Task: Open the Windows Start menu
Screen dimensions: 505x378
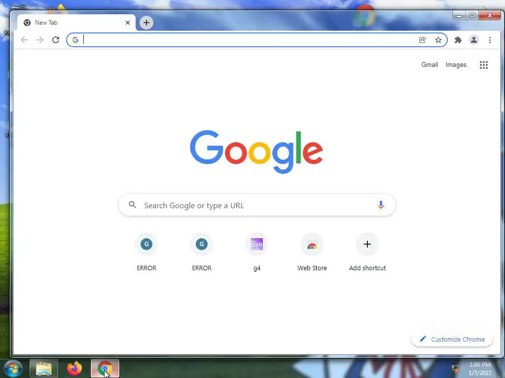Action: 13,368
